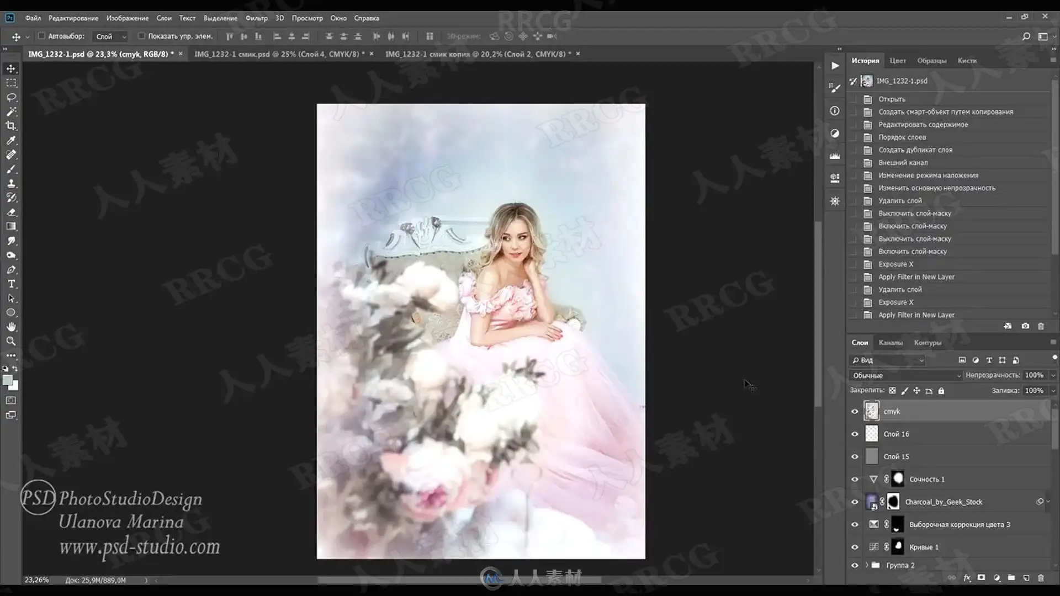Select the Hand tool
The width and height of the screenshot is (1060, 596).
coord(11,327)
